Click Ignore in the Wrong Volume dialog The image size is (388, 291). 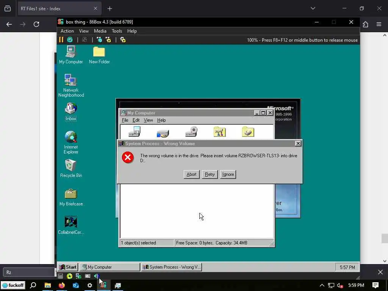228,174
